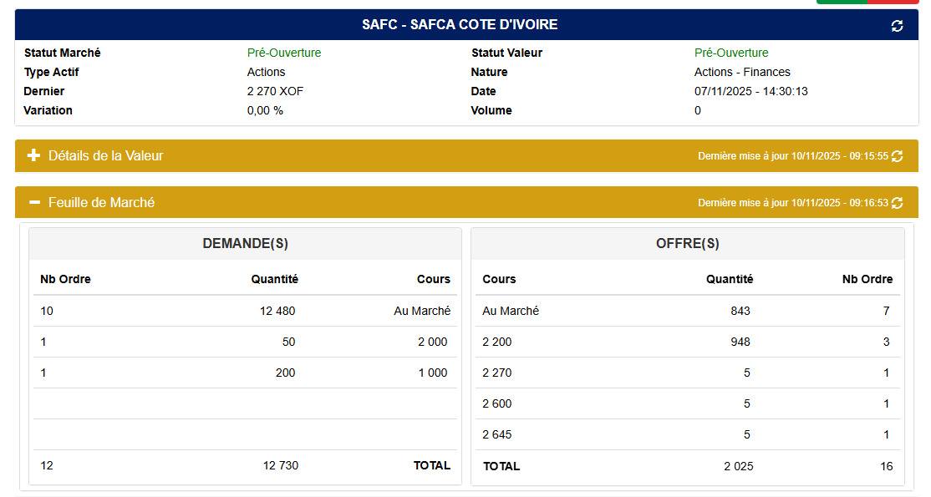The image size is (931, 497).
Task: Select offer quantity 843
Action: (x=740, y=311)
